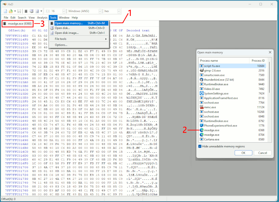Viewport: 279px width, 202px height.
Task: Click the bytes-per-row width icon
Action: pyautogui.click(x=48, y=11)
